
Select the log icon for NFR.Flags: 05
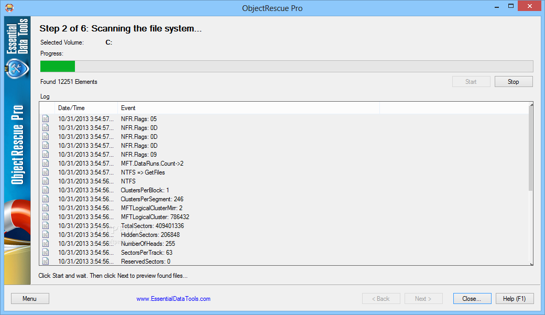(x=46, y=119)
